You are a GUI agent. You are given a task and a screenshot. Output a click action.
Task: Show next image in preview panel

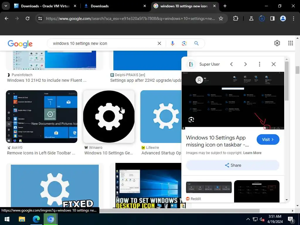click(246, 64)
